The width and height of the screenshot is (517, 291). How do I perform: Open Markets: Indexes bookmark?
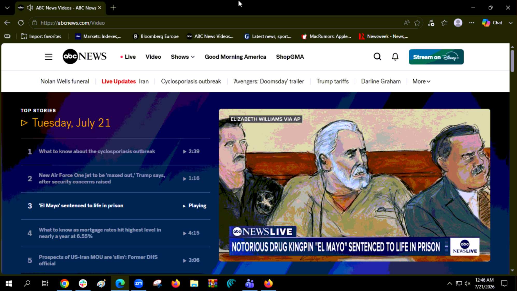98,36
